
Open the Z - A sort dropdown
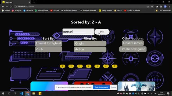click(48, 49)
